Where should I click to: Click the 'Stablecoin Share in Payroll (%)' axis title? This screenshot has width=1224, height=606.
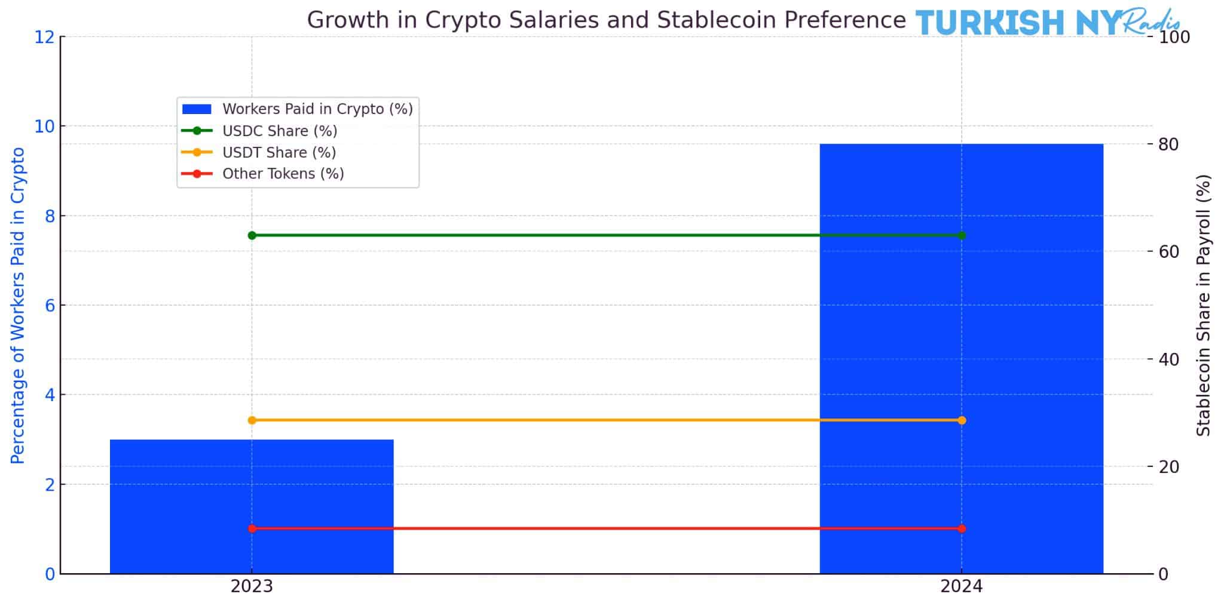(1203, 305)
